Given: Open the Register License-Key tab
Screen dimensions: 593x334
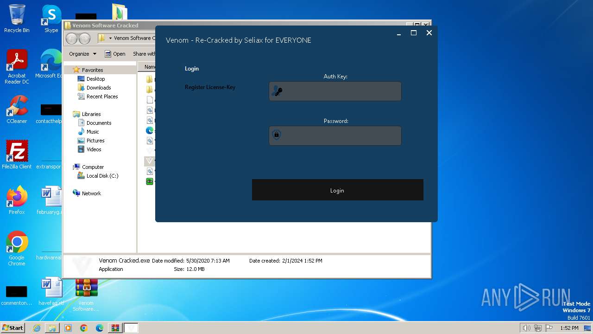Looking at the screenshot, I should 210,87.
